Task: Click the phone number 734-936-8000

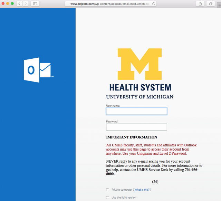Action: coord(152,172)
